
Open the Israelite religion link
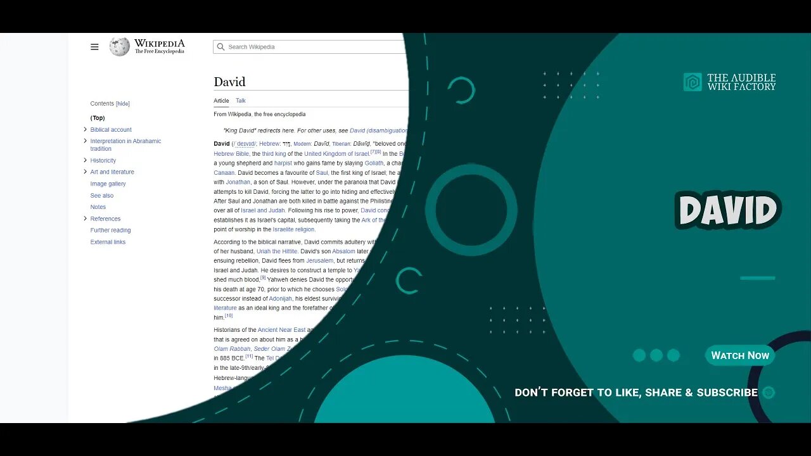click(x=294, y=230)
